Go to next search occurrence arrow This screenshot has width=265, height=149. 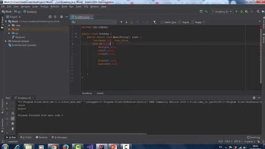coord(126,22)
